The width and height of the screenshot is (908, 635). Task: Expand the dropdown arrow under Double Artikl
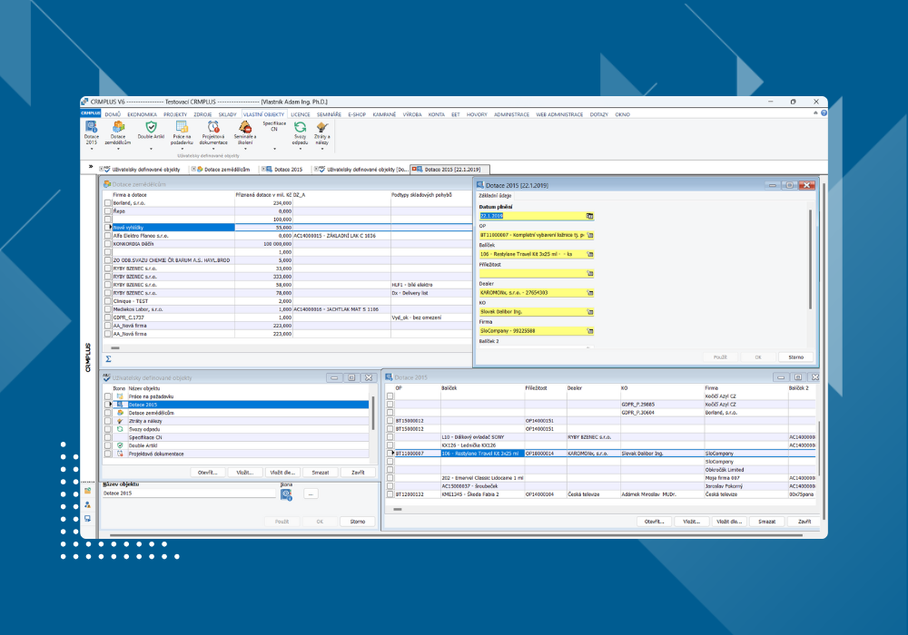coord(151,149)
